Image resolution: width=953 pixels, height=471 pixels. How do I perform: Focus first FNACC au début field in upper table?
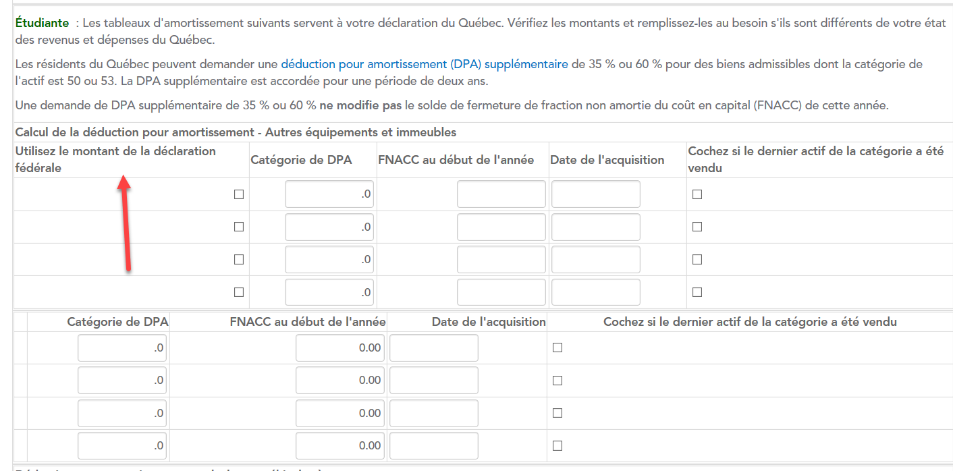click(501, 194)
